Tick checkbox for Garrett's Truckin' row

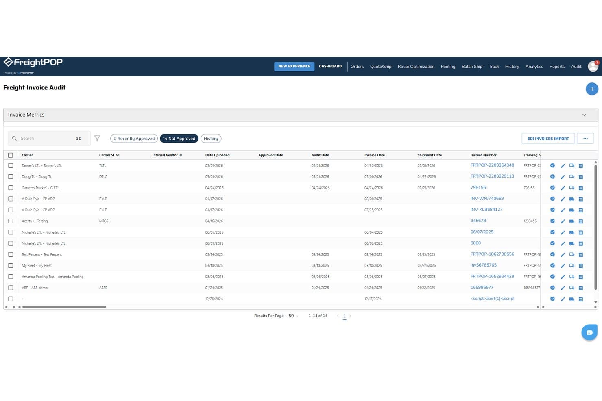[11, 188]
